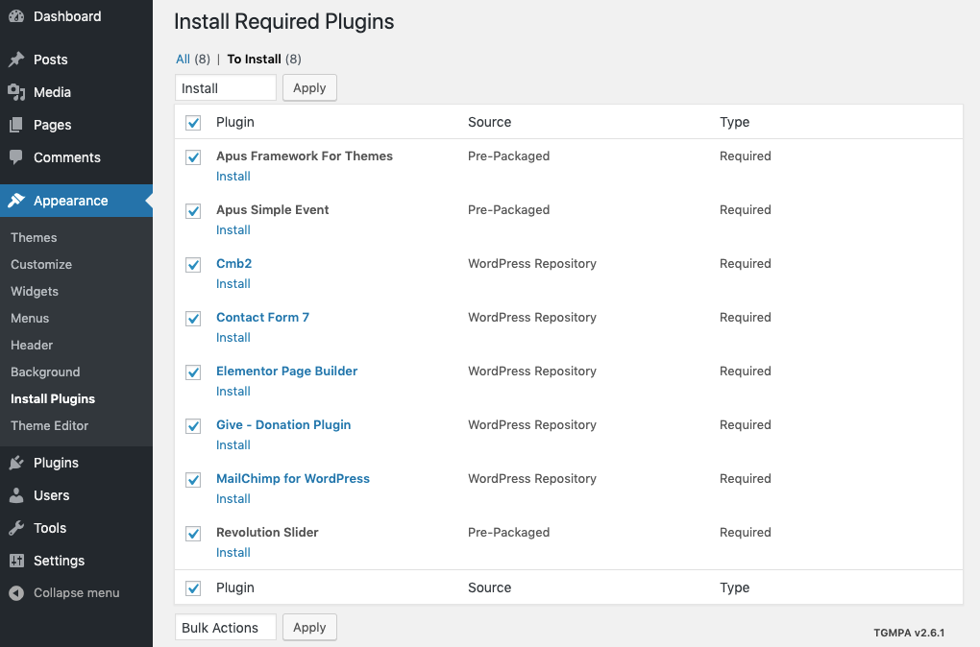Click the Posts pushpin icon
Screen dimensions: 980x647
[17, 60]
